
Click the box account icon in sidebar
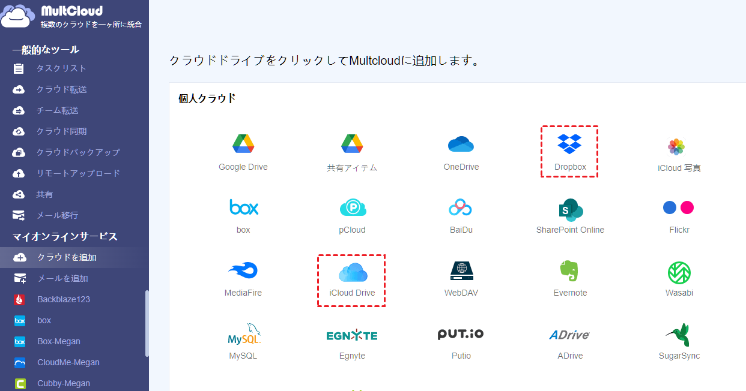(20, 320)
